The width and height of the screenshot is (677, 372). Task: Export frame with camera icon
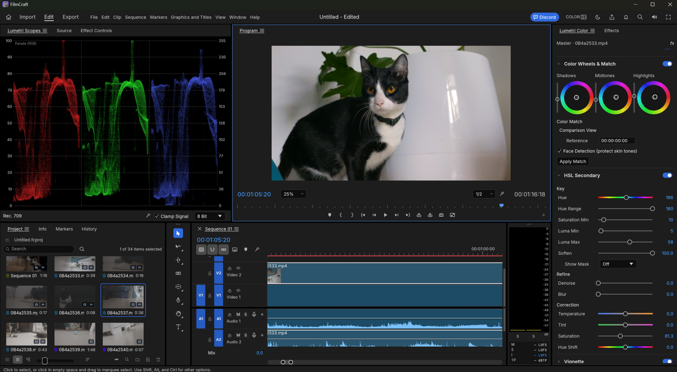coord(441,215)
